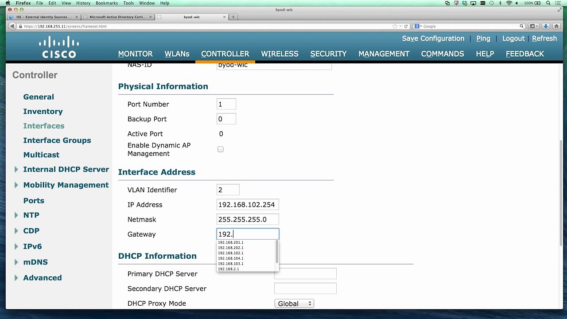Open the HELP link
The image size is (567, 319).
click(485, 54)
